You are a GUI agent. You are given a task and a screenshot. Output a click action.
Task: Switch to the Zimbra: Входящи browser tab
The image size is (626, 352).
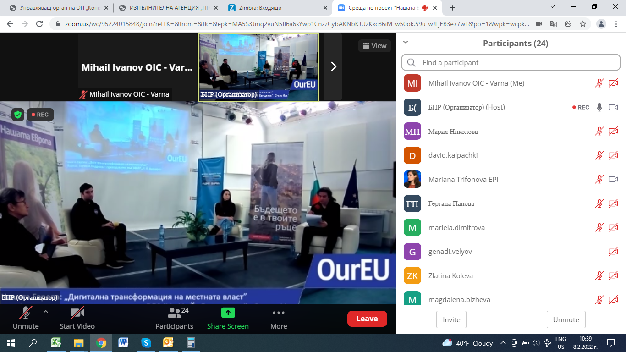[x=278, y=8]
